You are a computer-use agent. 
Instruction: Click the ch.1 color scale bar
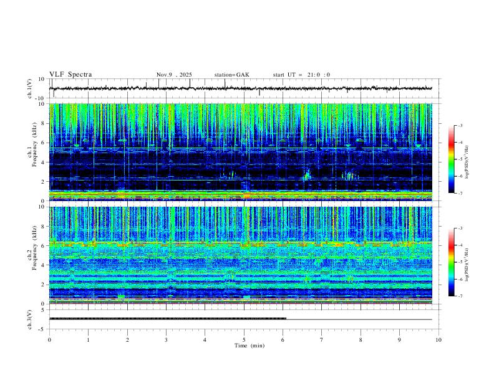pos(451,159)
